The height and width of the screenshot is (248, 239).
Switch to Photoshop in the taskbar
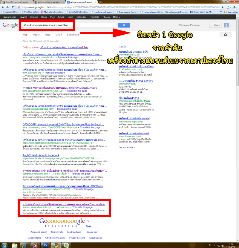45,245
